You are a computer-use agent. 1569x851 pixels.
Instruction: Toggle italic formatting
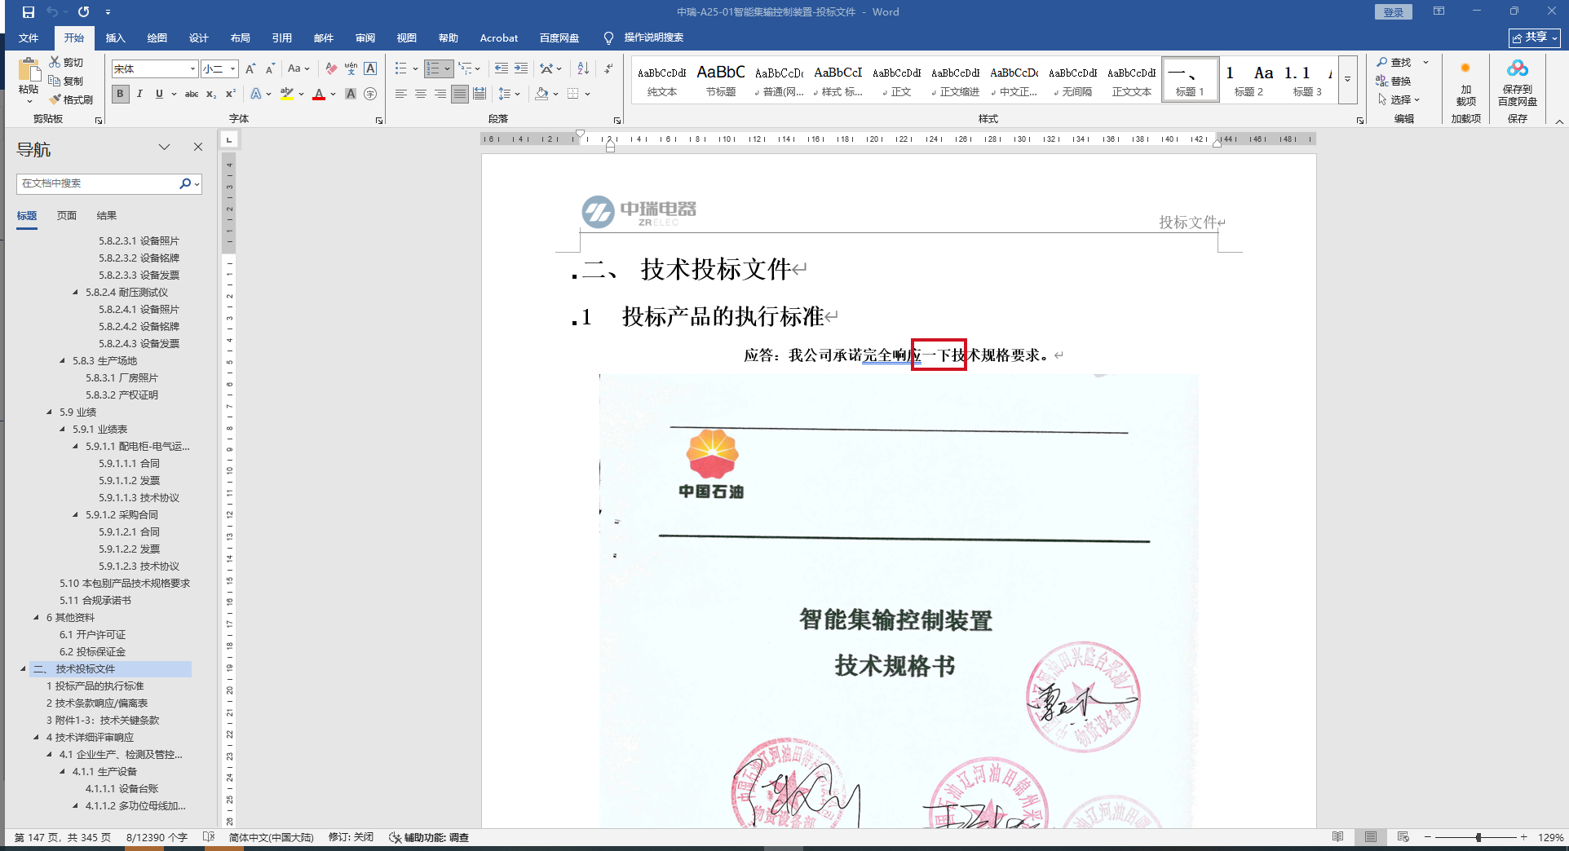(x=139, y=94)
